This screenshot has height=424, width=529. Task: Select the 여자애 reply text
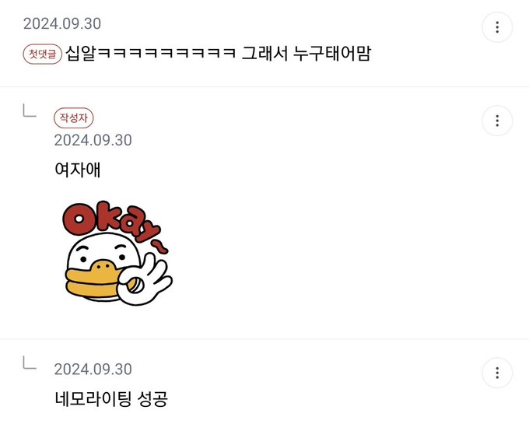[78, 170]
